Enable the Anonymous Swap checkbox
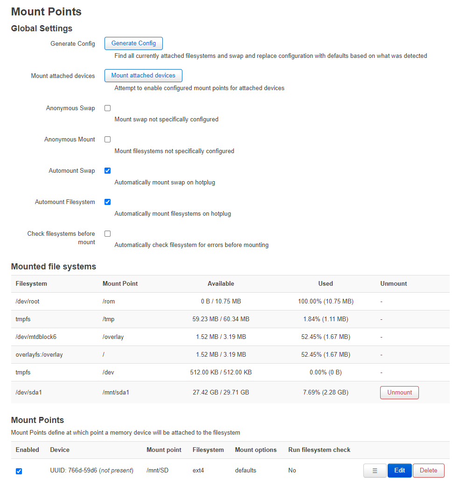This screenshot has height=486, width=473. [x=107, y=108]
